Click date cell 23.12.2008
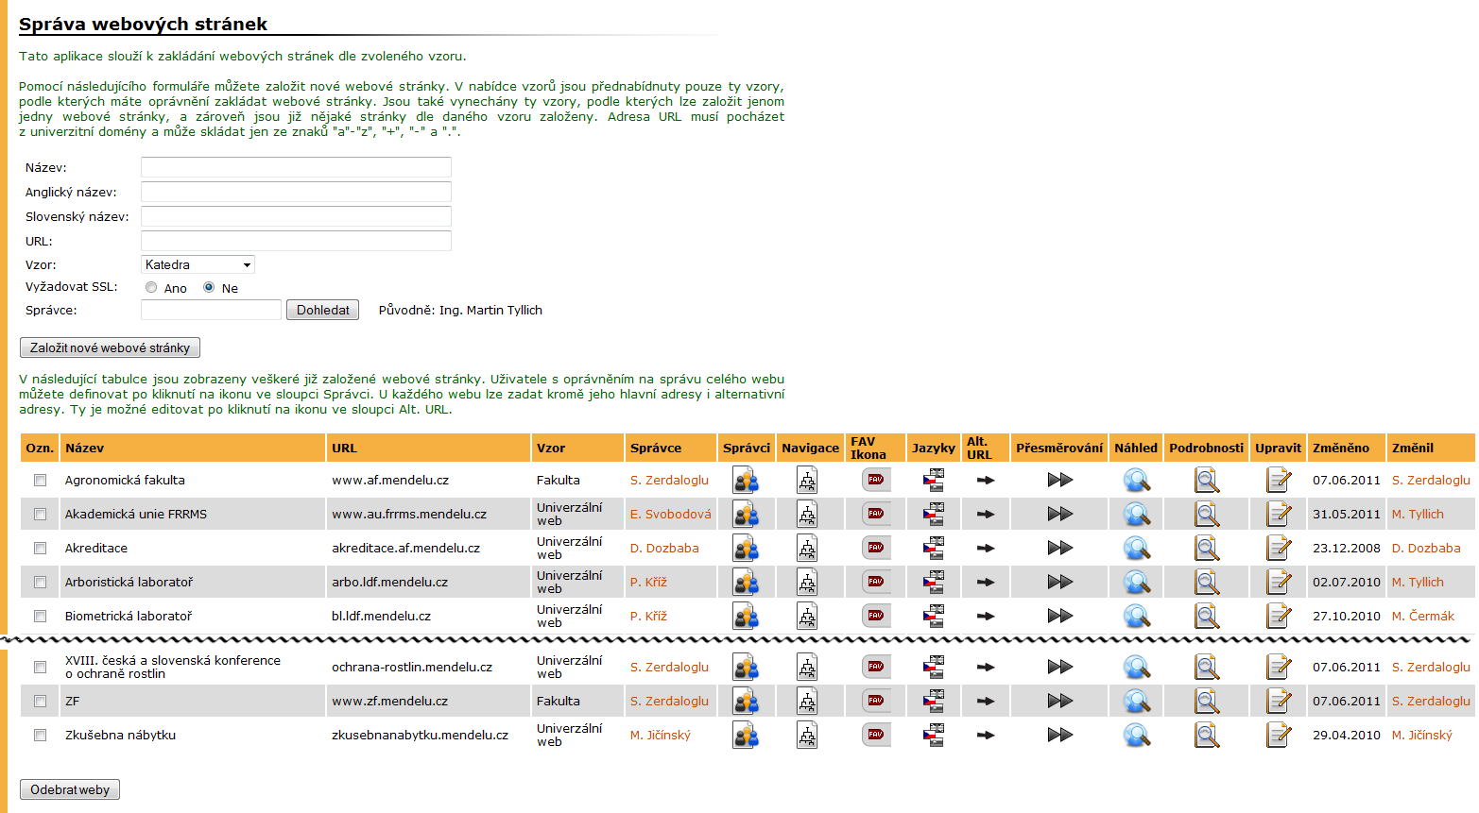 tap(1346, 549)
